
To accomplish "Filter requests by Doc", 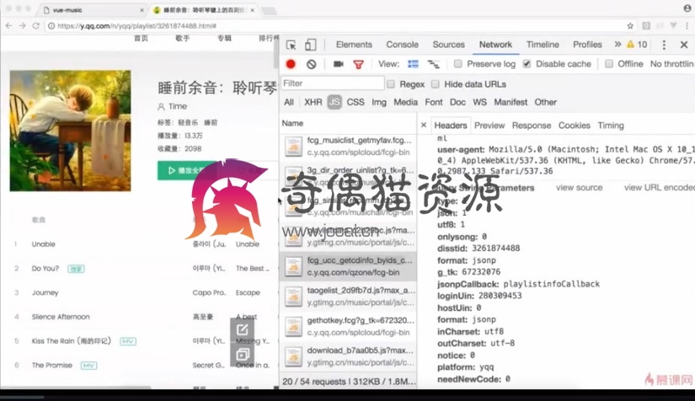I will (457, 102).
